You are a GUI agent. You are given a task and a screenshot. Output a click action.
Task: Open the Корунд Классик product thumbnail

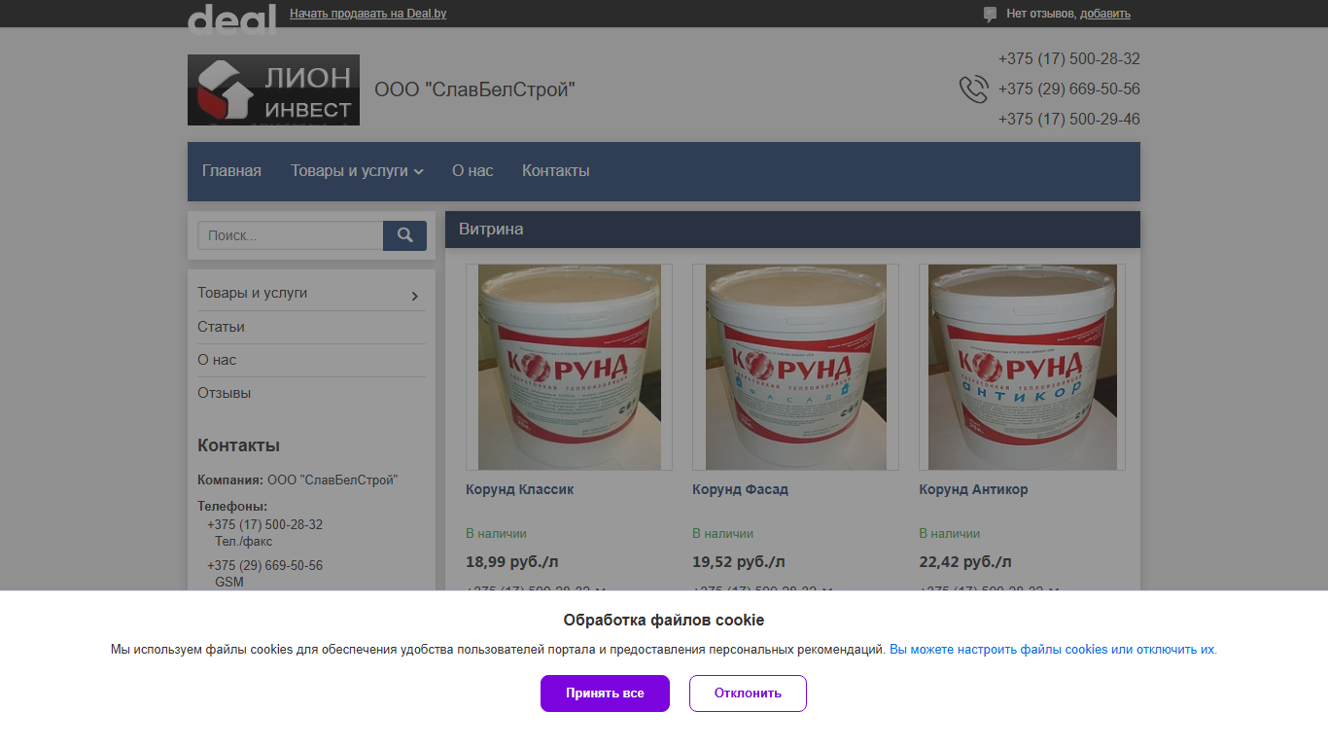pyautogui.click(x=569, y=367)
